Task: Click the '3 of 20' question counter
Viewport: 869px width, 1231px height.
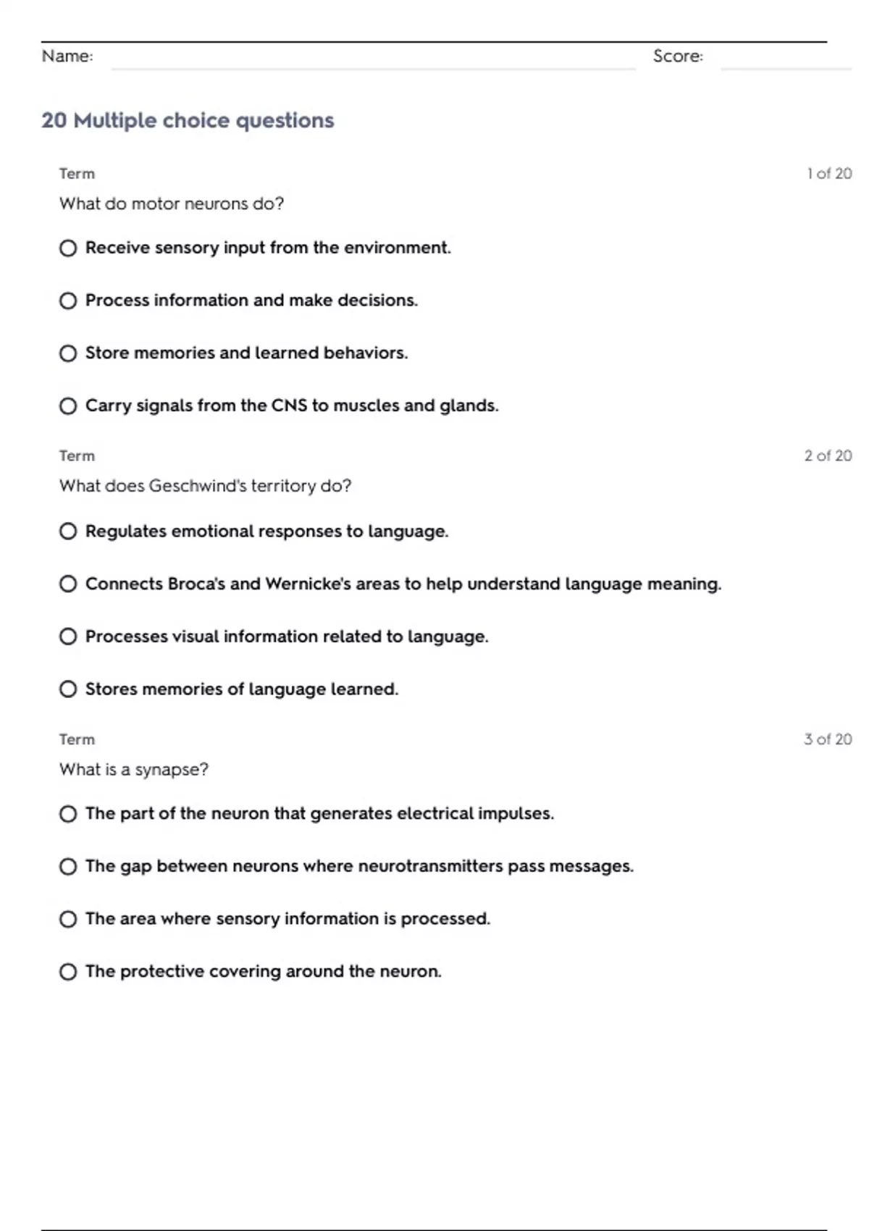Action: [x=828, y=739]
